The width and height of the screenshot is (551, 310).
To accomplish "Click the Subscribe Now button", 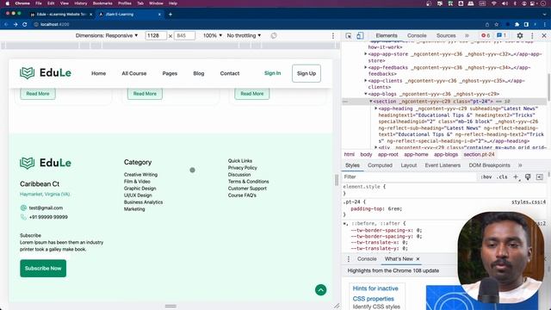I will click(x=43, y=268).
